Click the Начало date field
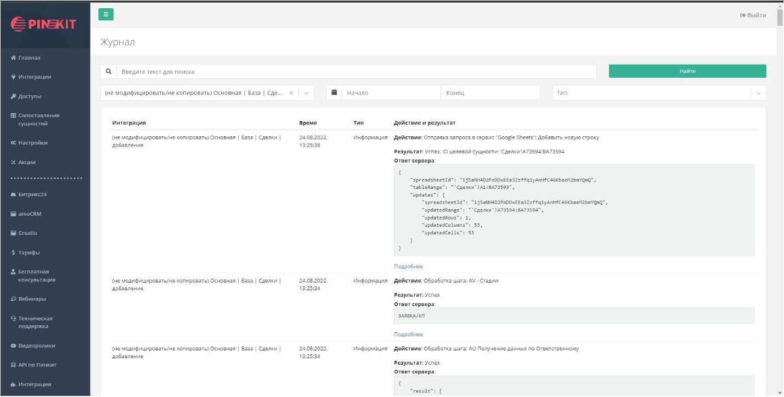 click(391, 93)
